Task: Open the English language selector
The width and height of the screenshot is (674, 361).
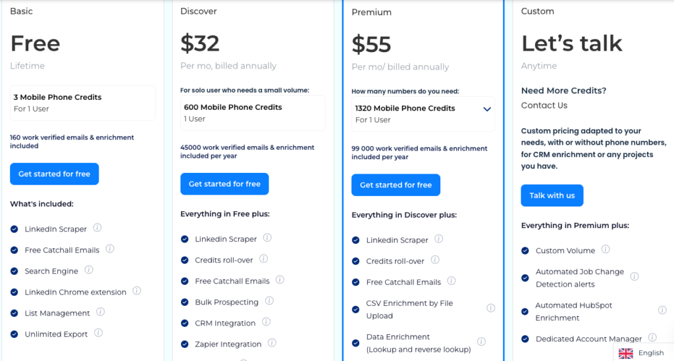Action: 644,353
